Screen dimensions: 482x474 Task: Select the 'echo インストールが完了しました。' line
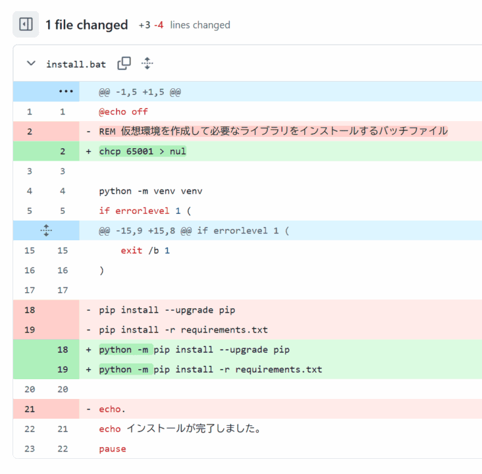(x=180, y=429)
